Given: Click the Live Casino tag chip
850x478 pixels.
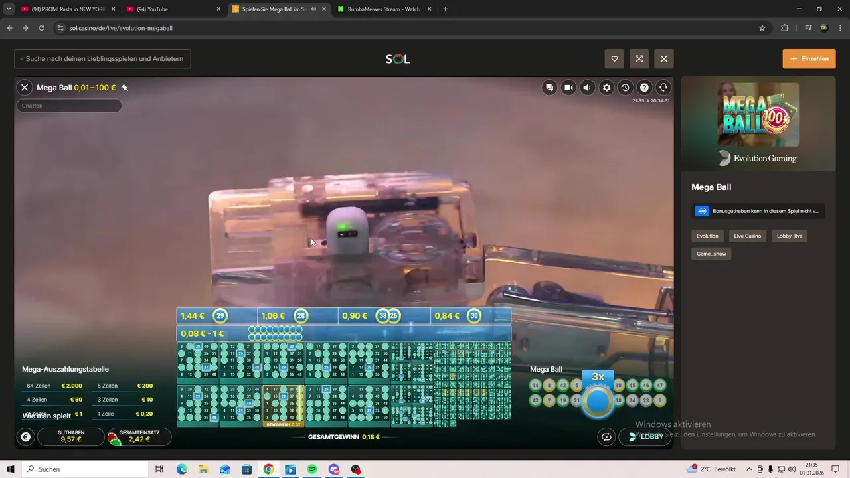Looking at the screenshot, I should 748,236.
